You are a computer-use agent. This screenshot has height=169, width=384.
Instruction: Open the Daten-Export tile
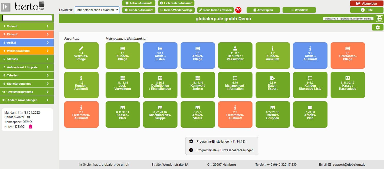(273, 85)
